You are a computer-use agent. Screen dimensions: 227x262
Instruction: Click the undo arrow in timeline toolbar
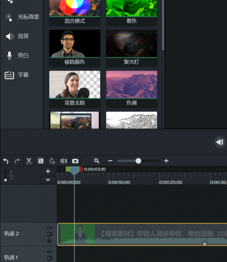pyautogui.click(x=6, y=161)
